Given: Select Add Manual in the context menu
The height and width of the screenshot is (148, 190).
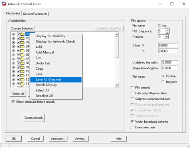Looking at the screenshot, I should pos(56,53).
